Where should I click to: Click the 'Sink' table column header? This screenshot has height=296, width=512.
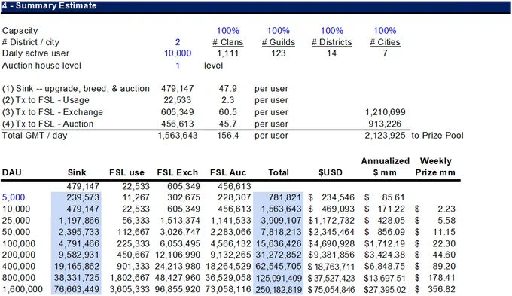(x=77, y=172)
